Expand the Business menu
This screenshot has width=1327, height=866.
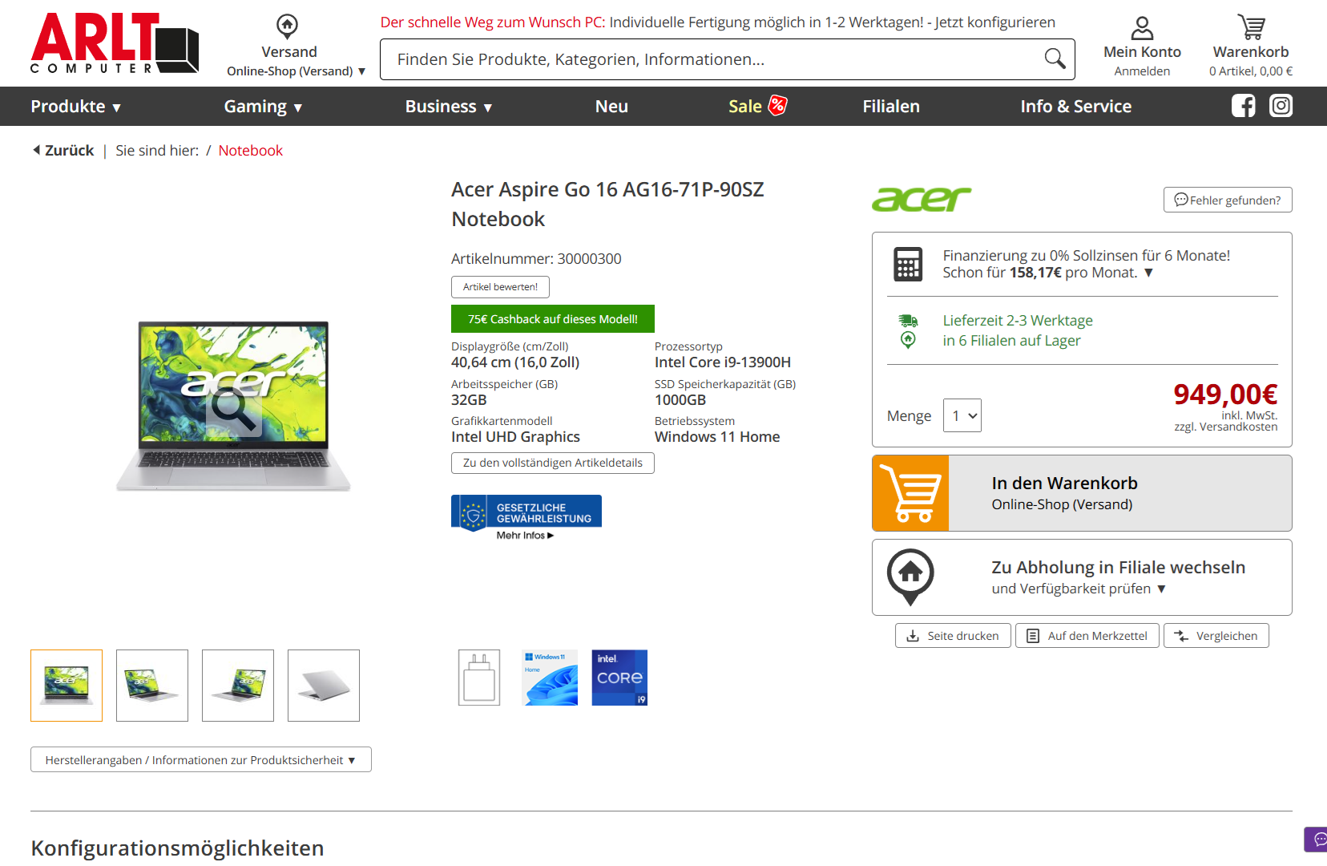449,106
